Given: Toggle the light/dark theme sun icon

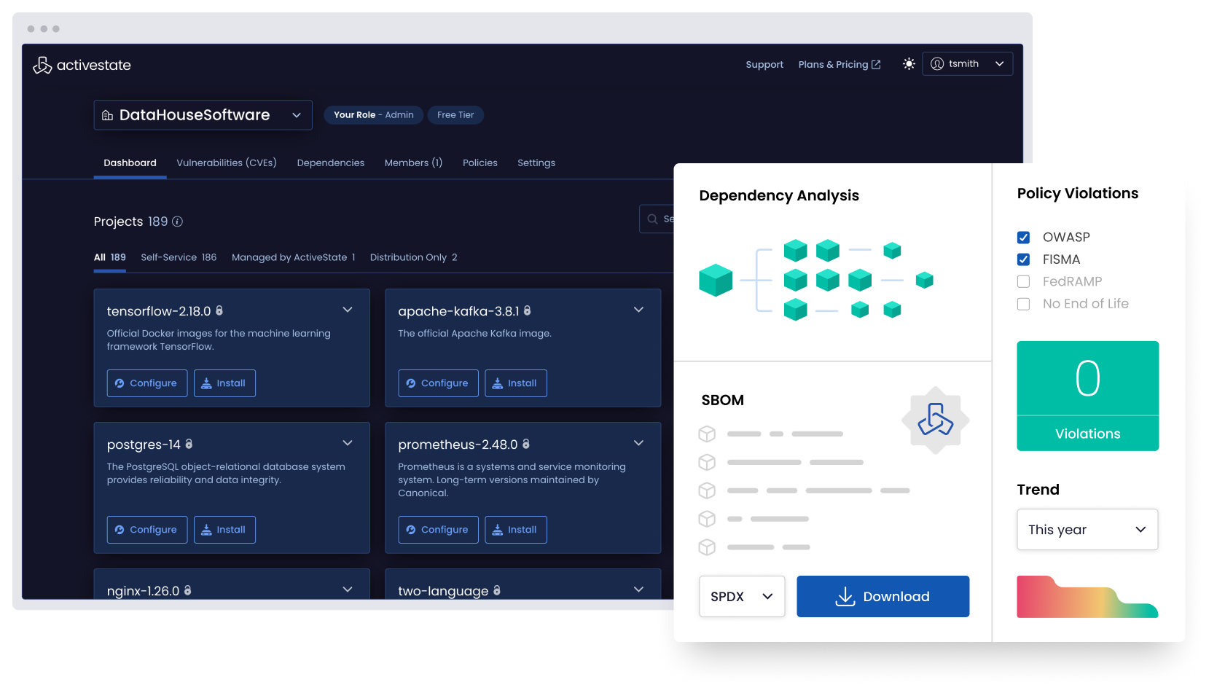Looking at the screenshot, I should [x=909, y=64].
